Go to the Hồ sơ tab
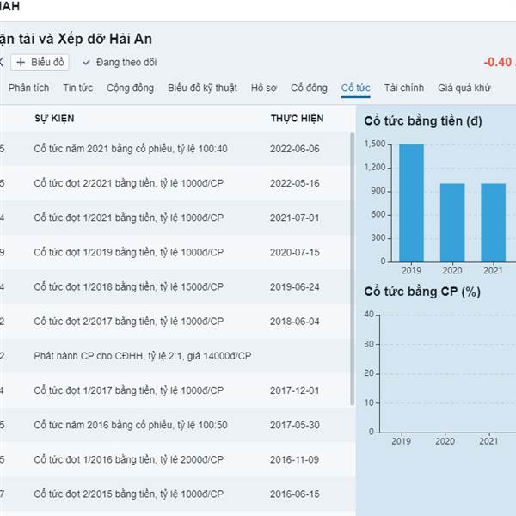Screen dimensions: 516x516 pos(264,88)
